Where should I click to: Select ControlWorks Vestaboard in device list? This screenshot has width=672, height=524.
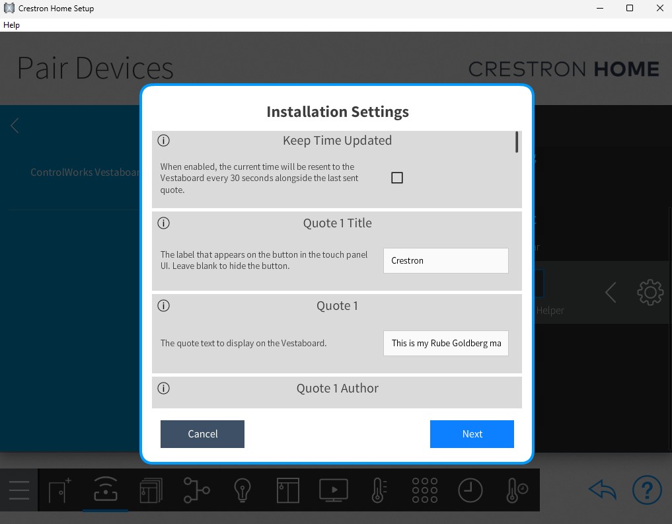(85, 172)
